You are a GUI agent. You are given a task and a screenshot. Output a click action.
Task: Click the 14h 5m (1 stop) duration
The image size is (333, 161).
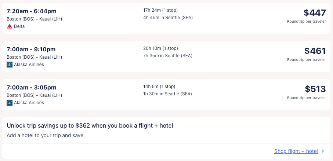coord(159,87)
